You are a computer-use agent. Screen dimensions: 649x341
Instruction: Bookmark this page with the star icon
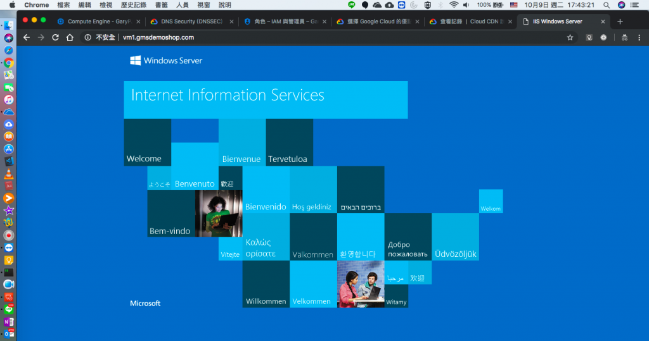coord(570,37)
